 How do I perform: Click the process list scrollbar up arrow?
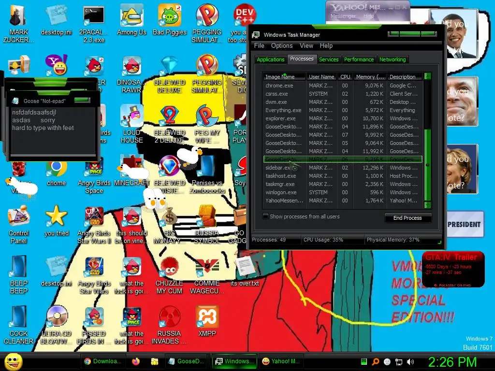(x=428, y=76)
